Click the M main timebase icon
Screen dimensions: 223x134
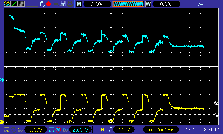pyautogui.click(x=79, y=4)
